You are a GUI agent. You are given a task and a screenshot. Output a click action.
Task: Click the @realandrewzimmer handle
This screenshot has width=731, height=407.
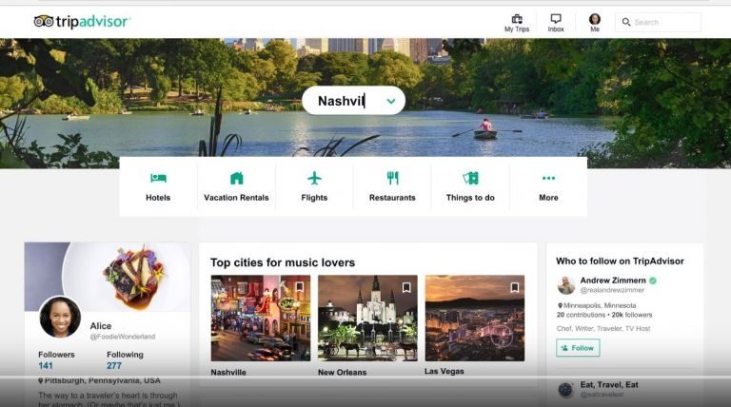(612, 290)
